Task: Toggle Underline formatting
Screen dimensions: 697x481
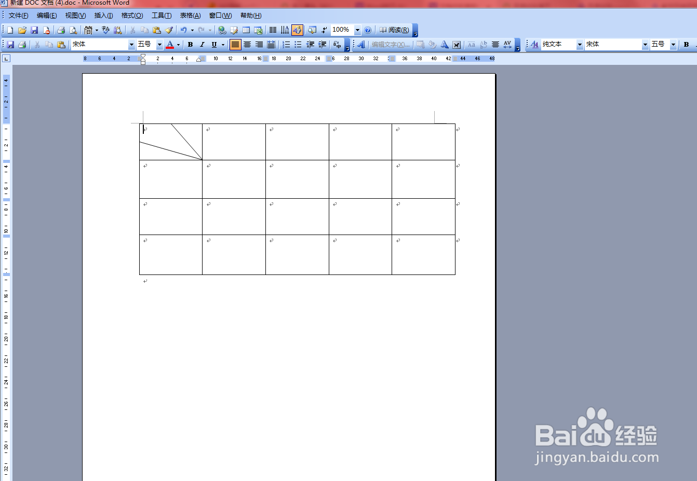Action: pyautogui.click(x=214, y=45)
